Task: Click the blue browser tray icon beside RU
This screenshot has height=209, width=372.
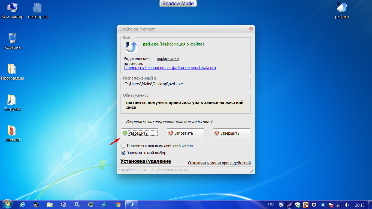Action: coord(281,205)
